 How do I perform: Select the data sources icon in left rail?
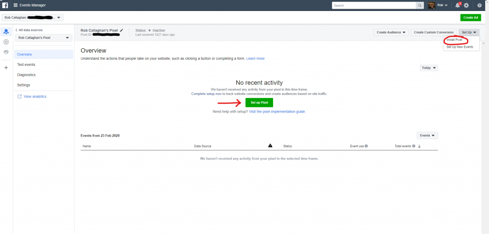coord(6,32)
